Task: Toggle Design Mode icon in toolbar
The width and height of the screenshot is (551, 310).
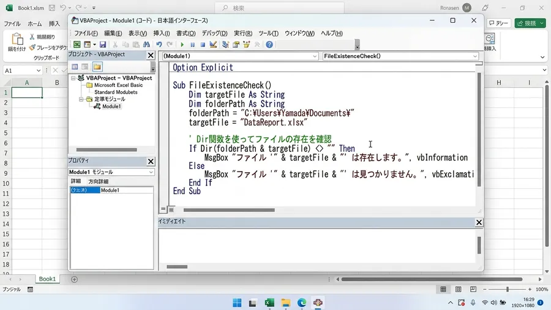Action: [213, 45]
